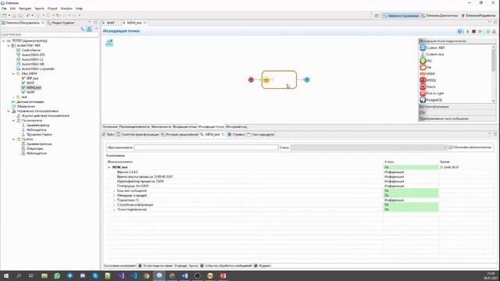The image size is (500, 281).
Task: Collapse the Группы node
Action: [13, 139]
